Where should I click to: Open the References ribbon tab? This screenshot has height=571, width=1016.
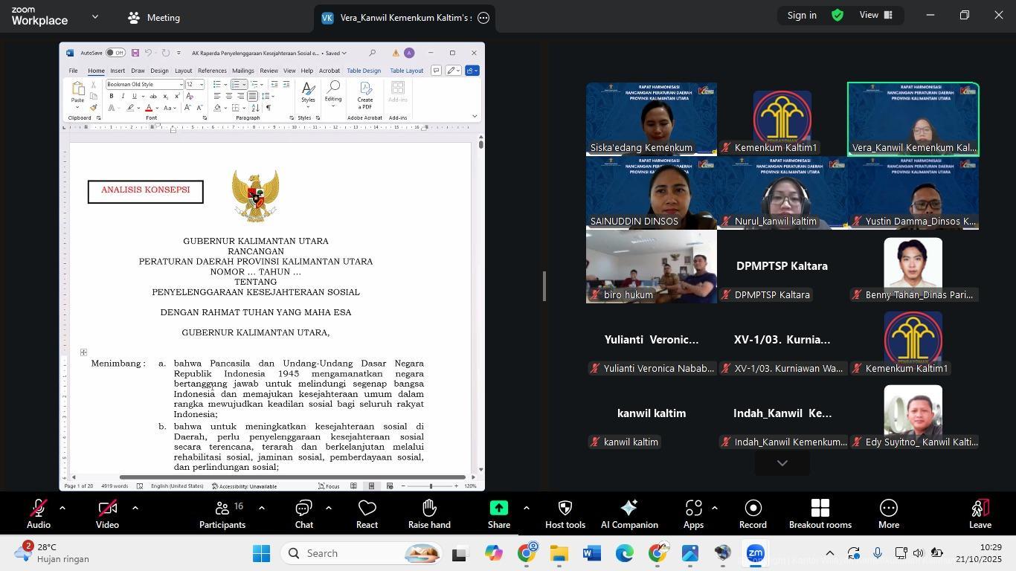(x=212, y=71)
